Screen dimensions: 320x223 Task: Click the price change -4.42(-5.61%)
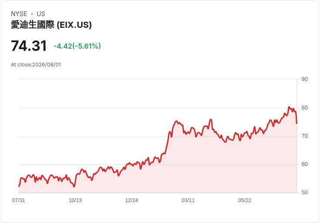[77, 46]
